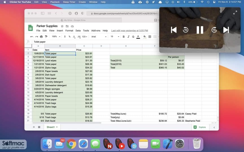Skip to next video track

coord(226,30)
